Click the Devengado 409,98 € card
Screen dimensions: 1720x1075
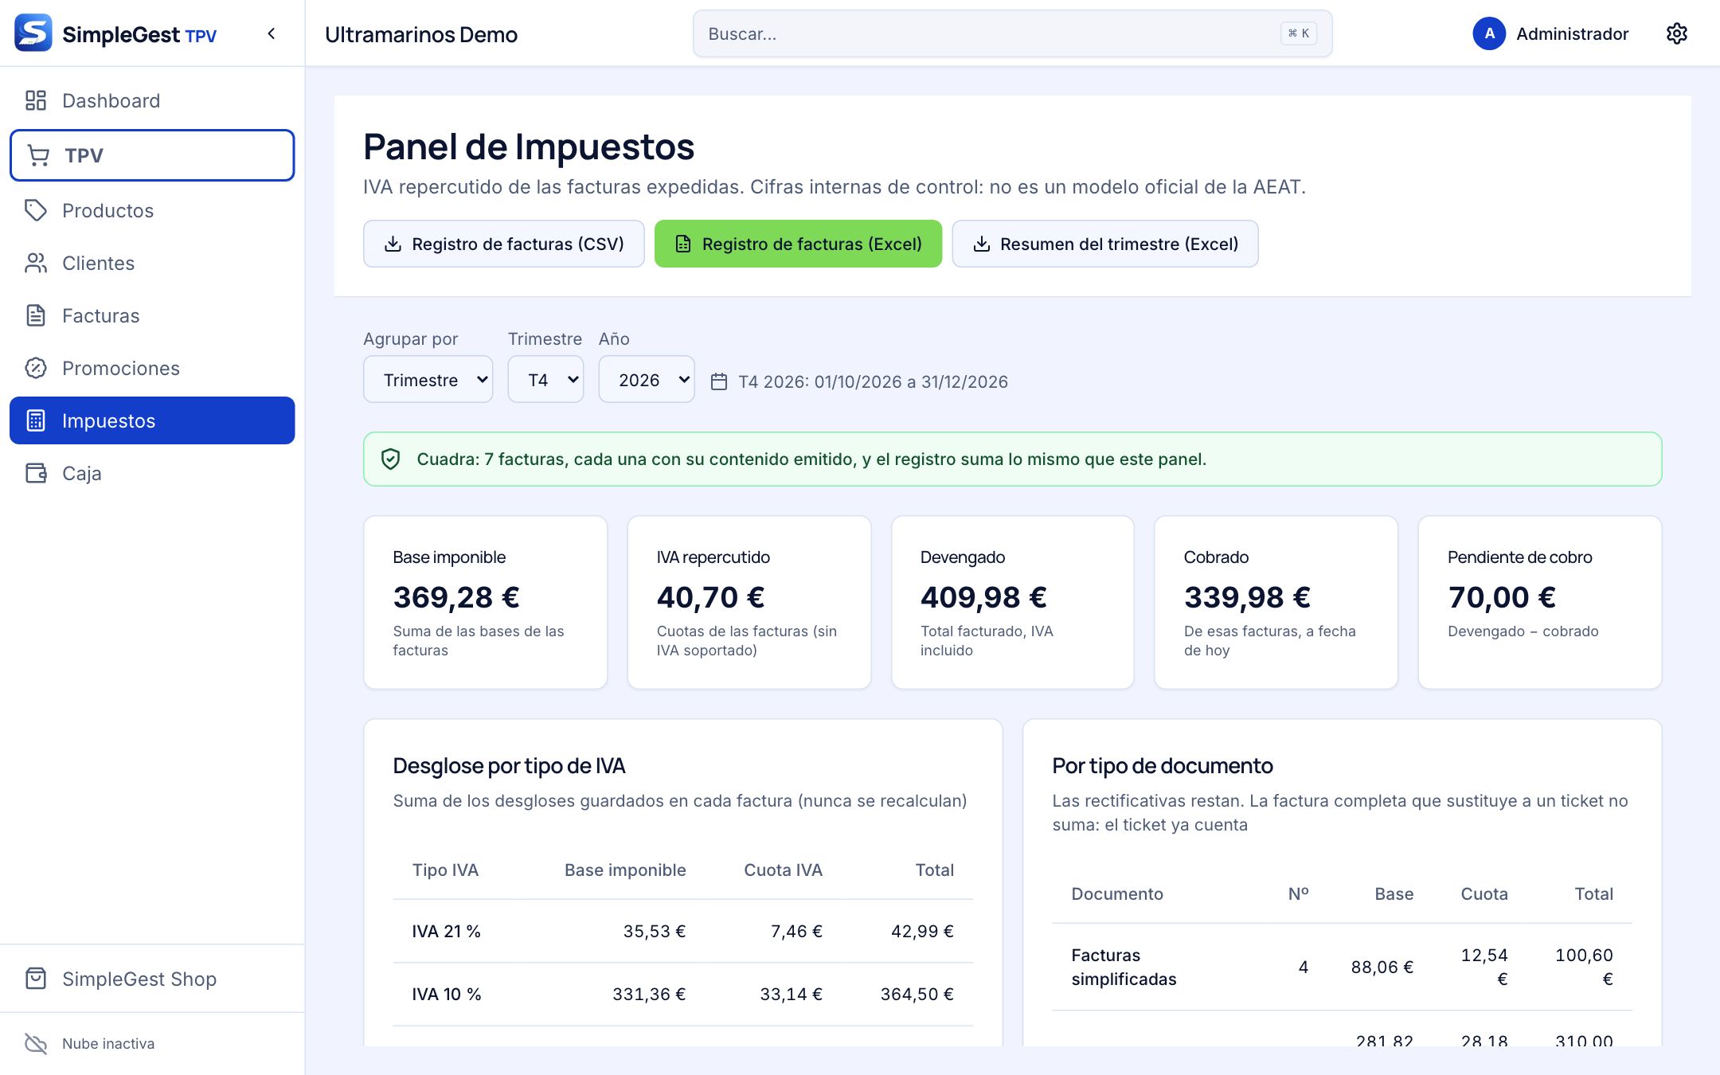1013,602
